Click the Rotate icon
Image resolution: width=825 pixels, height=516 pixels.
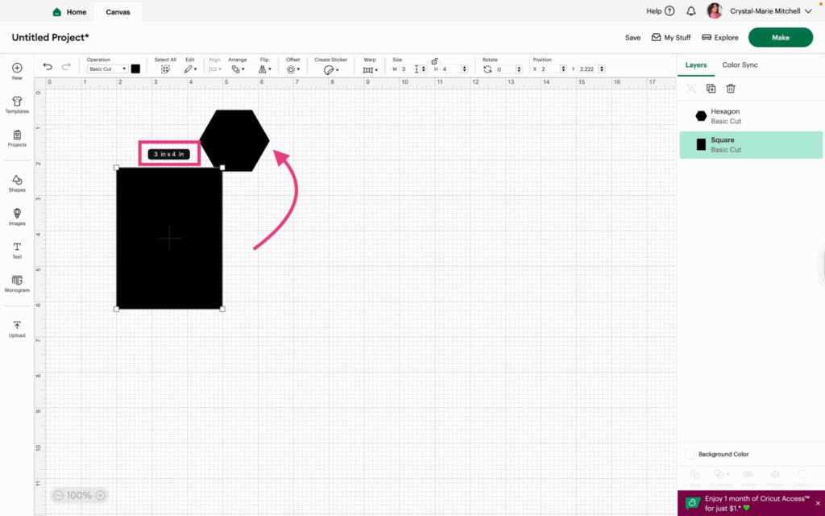[487, 69]
